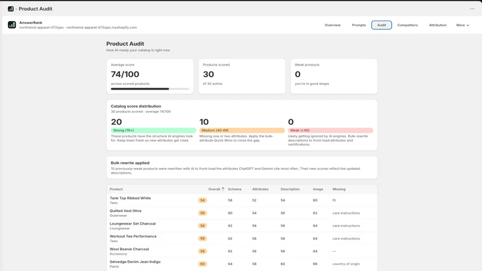Open the Attribution tab

pyautogui.click(x=438, y=25)
